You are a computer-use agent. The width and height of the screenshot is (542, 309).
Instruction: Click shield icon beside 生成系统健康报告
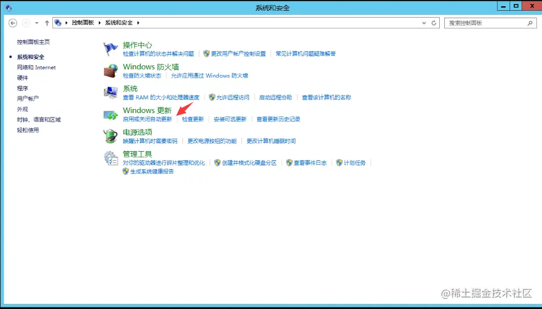pos(126,171)
